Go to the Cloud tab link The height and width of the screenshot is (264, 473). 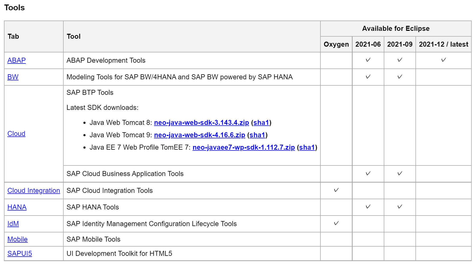(16, 134)
